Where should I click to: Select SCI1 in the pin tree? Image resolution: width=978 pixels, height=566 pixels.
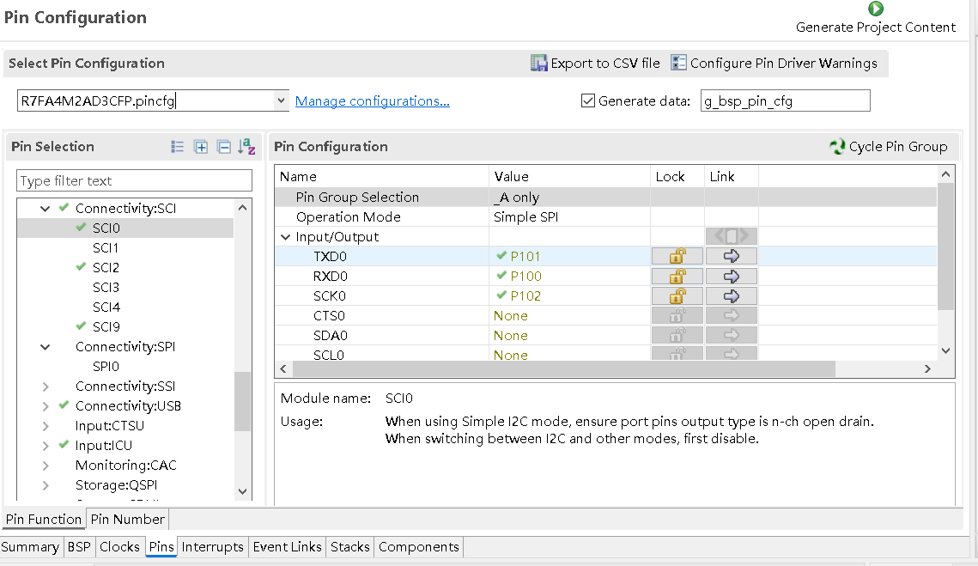[x=106, y=248]
